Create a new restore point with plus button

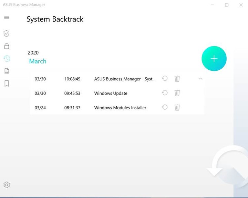click(214, 59)
